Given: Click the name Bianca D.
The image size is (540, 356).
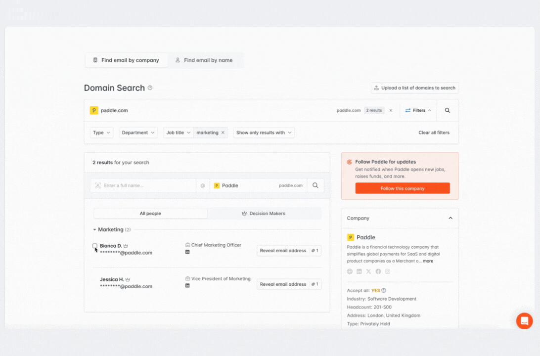Looking at the screenshot, I should tap(111, 246).
